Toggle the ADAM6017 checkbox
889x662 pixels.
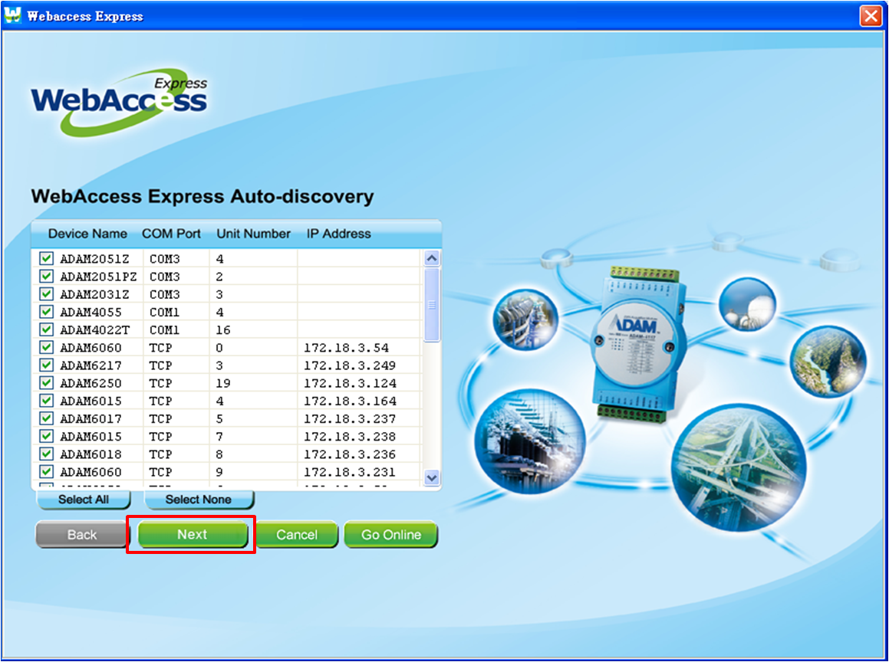click(46, 418)
